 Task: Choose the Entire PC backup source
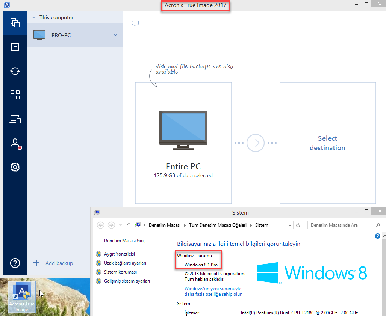point(183,143)
